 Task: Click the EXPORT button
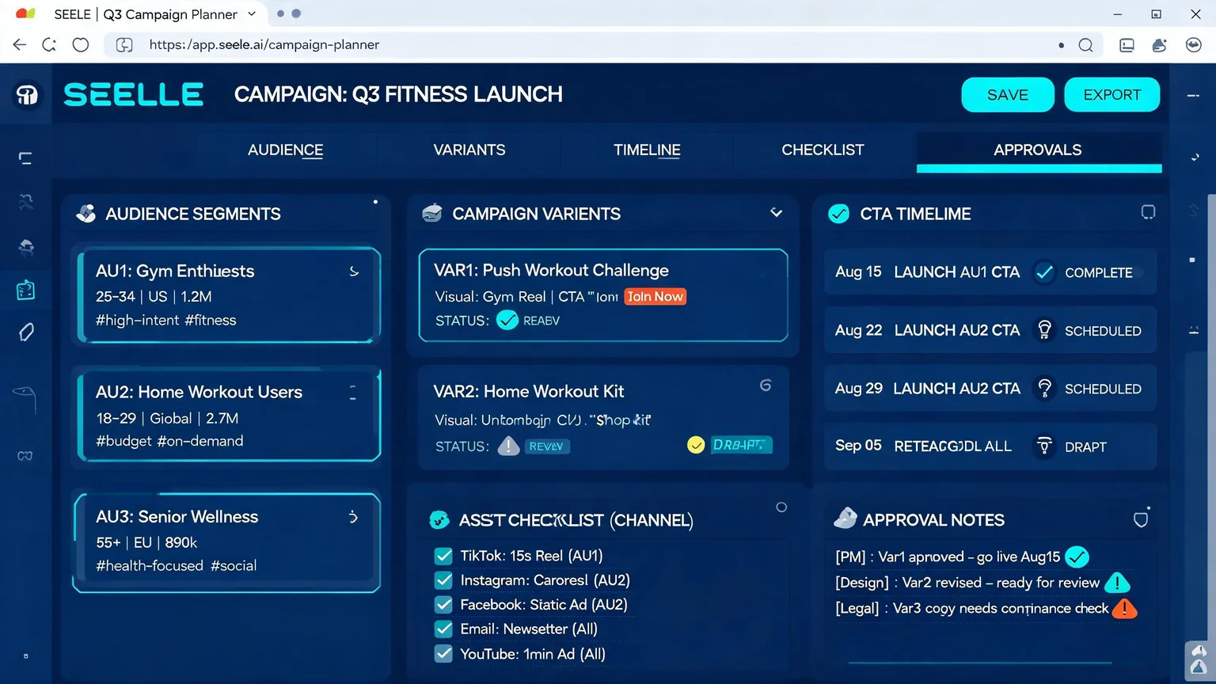(x=1112, y=95)
